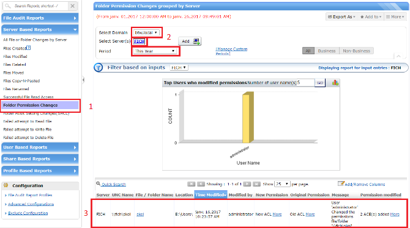Focus the number of user names field

pos(305,82)
